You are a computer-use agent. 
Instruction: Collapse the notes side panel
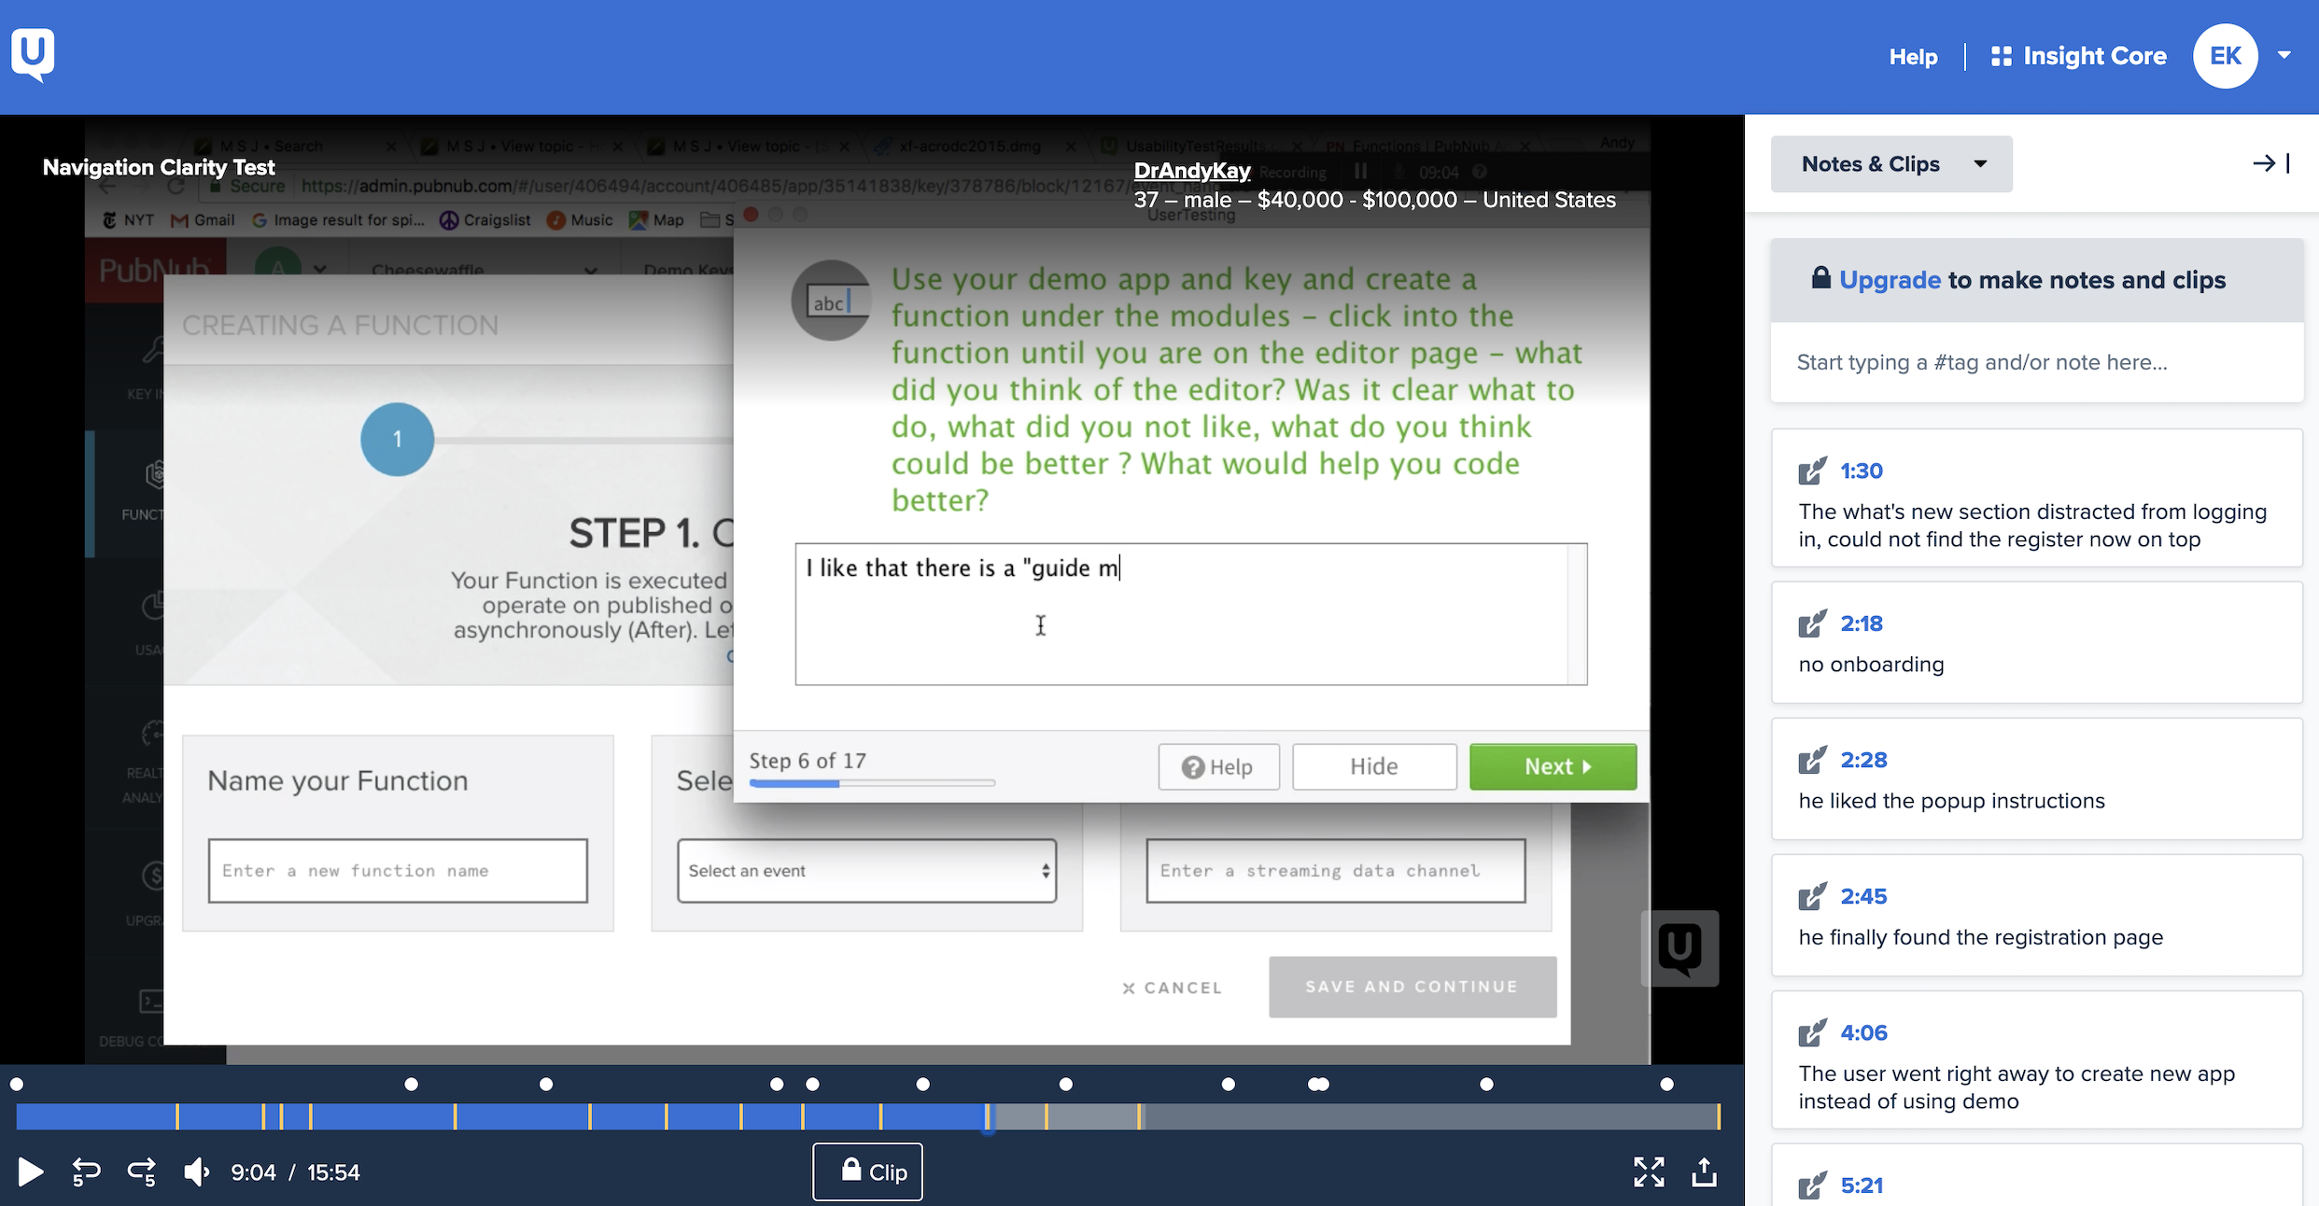click(2271, 163)
